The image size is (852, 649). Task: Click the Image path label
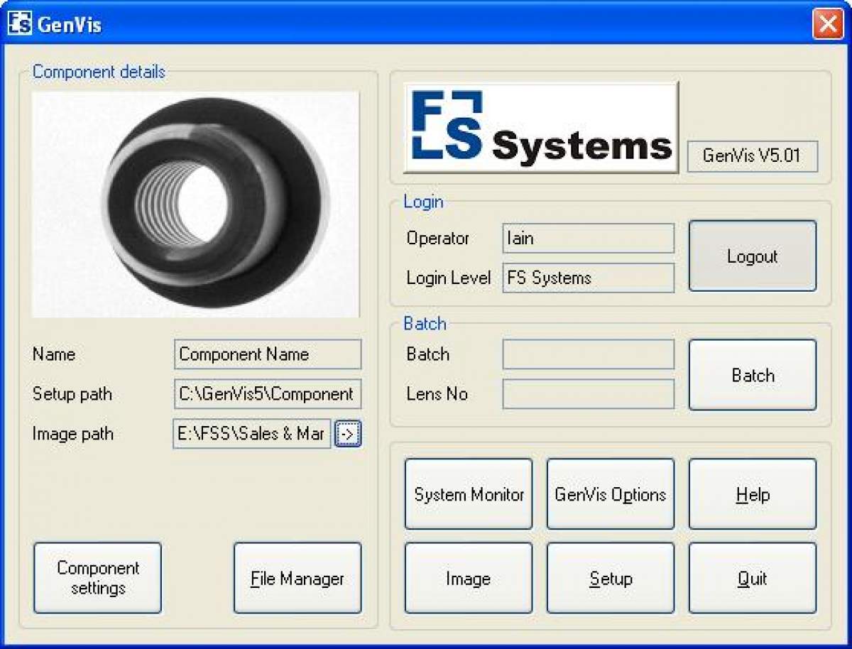tap(73, 434)
